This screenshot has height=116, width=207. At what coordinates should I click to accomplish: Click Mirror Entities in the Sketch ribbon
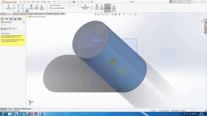[55, 5]
